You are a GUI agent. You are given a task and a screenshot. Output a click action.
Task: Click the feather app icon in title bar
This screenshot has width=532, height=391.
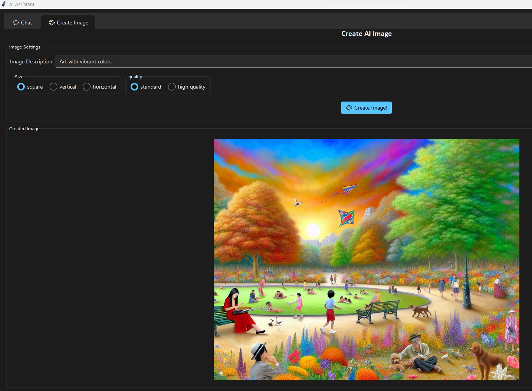pos(4,4)
